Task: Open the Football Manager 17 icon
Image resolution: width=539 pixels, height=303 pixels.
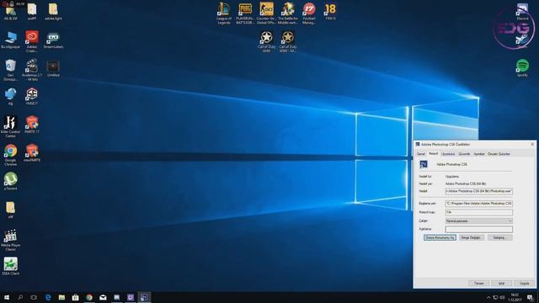Action: click(309, 13)
